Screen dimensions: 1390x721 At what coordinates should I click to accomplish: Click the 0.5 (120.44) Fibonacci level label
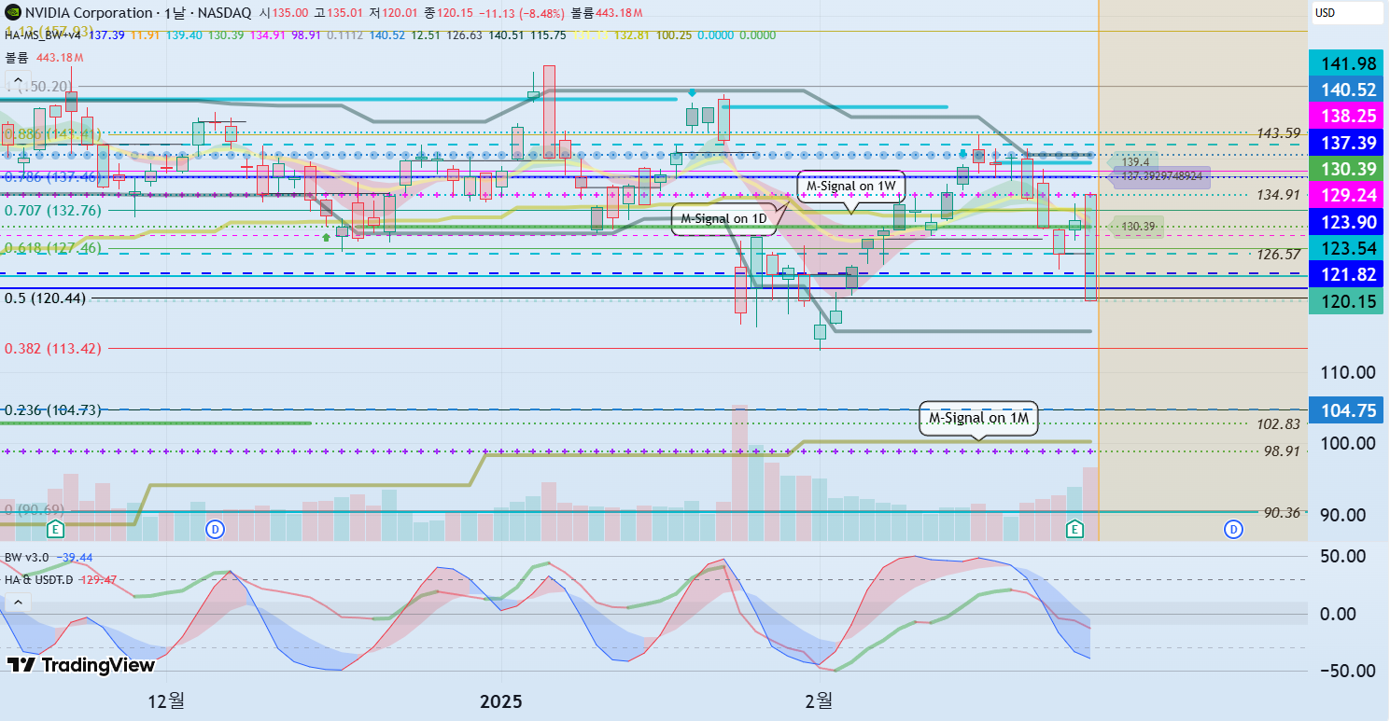point(45,298)
